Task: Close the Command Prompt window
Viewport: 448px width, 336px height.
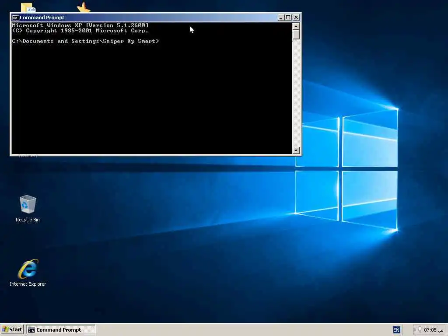Action: click(x=296, y=17)
